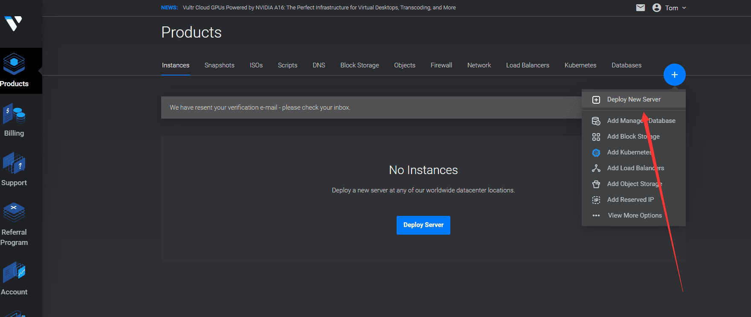Select Add Object Storage menu entry
This screenshot has width=751, height=317.
634,184
